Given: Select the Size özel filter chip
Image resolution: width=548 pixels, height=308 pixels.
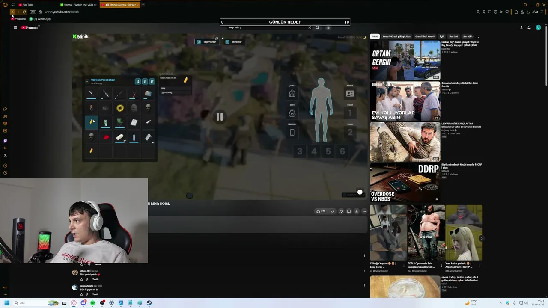Looking at the screenshot, I should tap(453, 36).
